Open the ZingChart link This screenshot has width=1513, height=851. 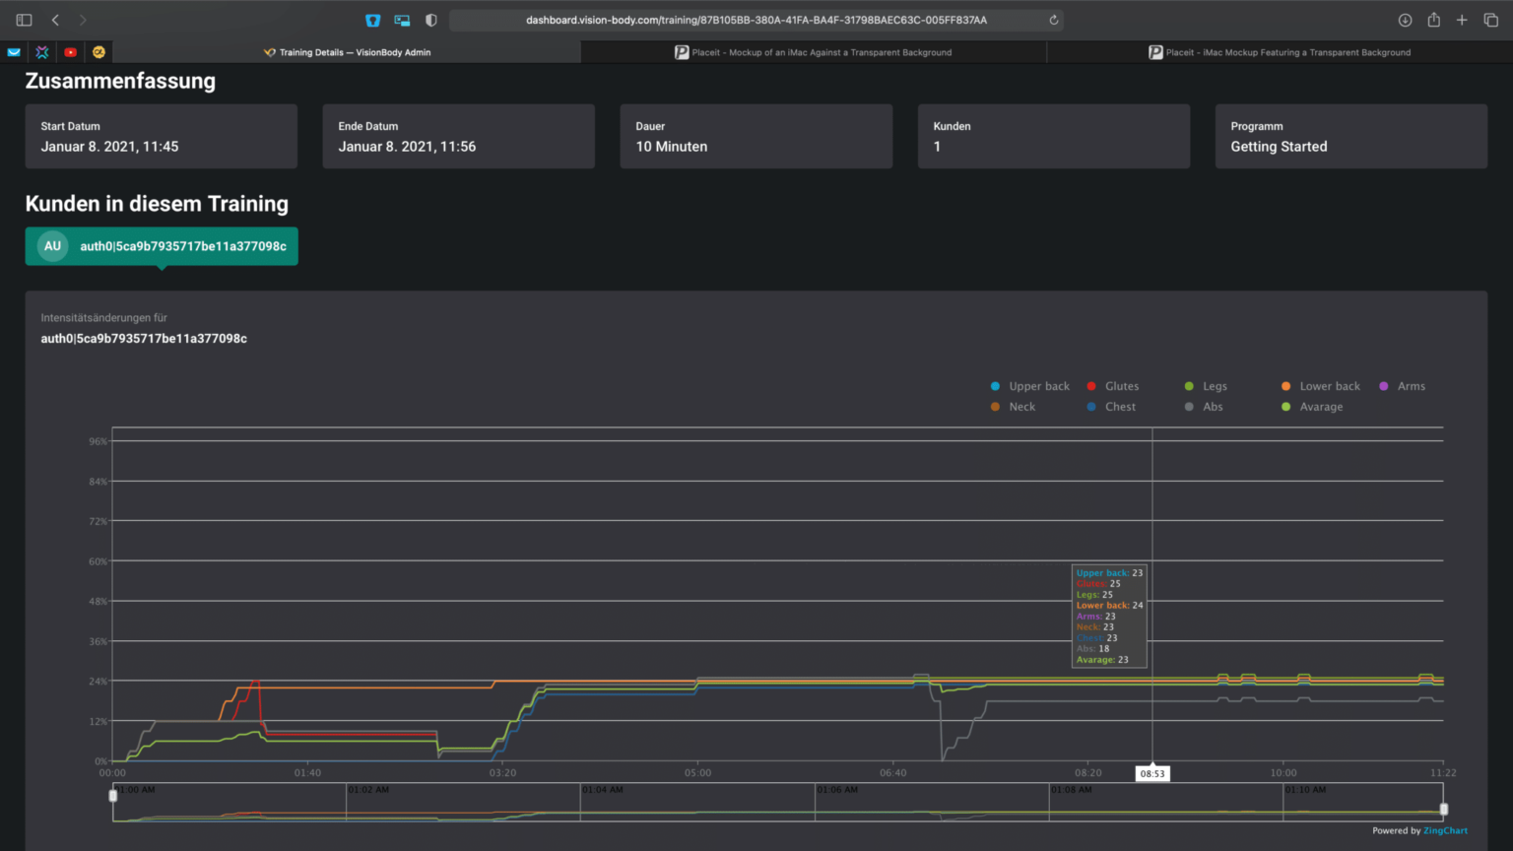click(1445, 830)
